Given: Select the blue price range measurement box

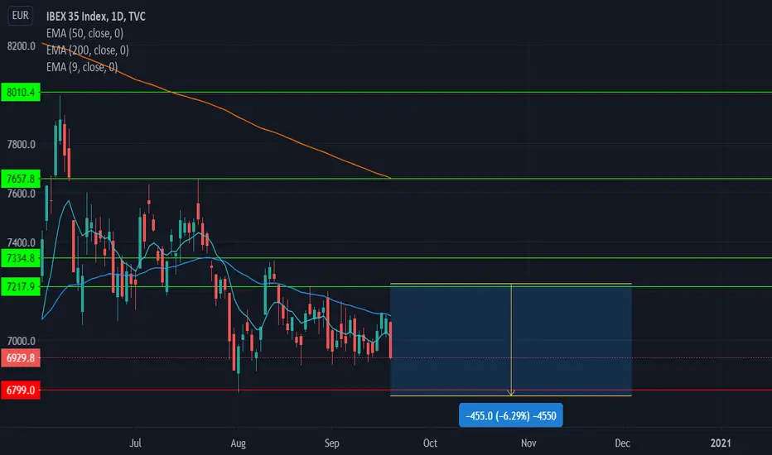Looking at the screenshot, I should 510,339.
